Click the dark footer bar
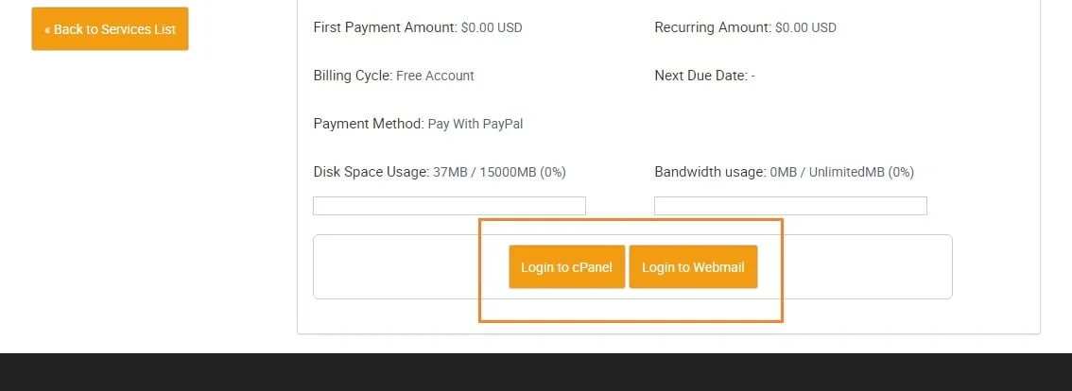 pyautogui.click(x=536, y=372)
